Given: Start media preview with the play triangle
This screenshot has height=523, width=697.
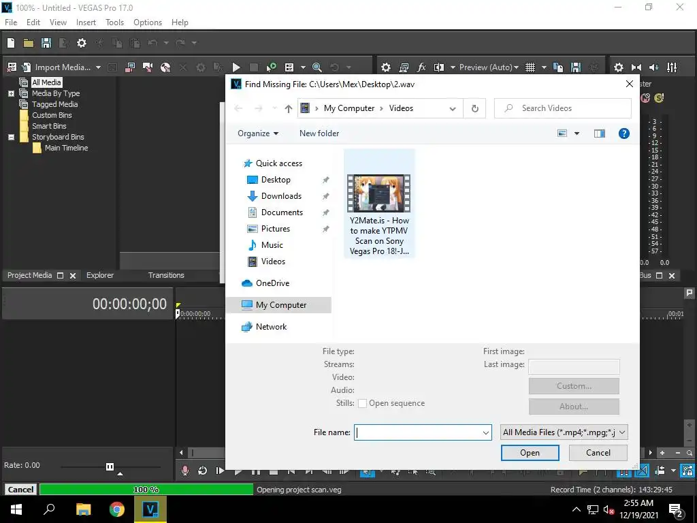Looking at the screenshot, I should pyautogui.click(x=236, y=67).
